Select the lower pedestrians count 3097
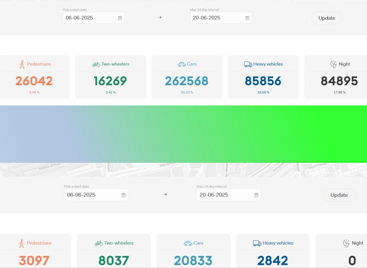Screen dimensions: 367x268 pyautogui.click(x=34, y=261)
